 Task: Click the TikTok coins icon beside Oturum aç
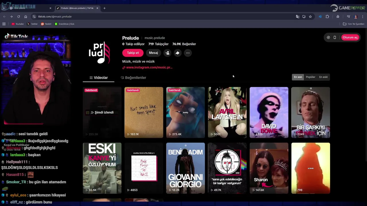pyautogui.click(x=328, y=37)
